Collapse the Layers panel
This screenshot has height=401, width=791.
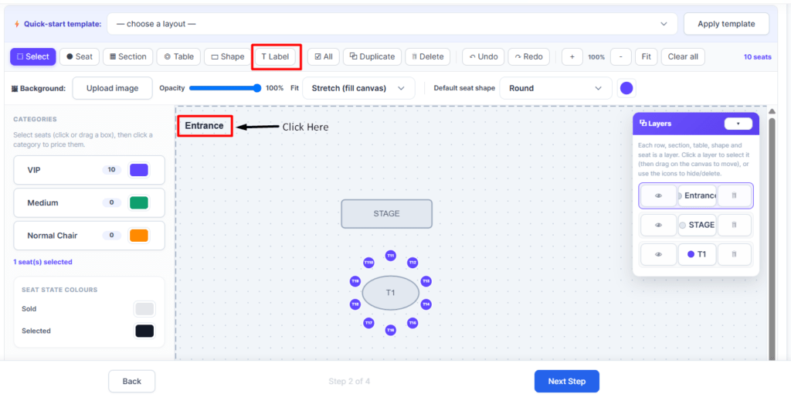pyautogui.click(x=738, y=124)
